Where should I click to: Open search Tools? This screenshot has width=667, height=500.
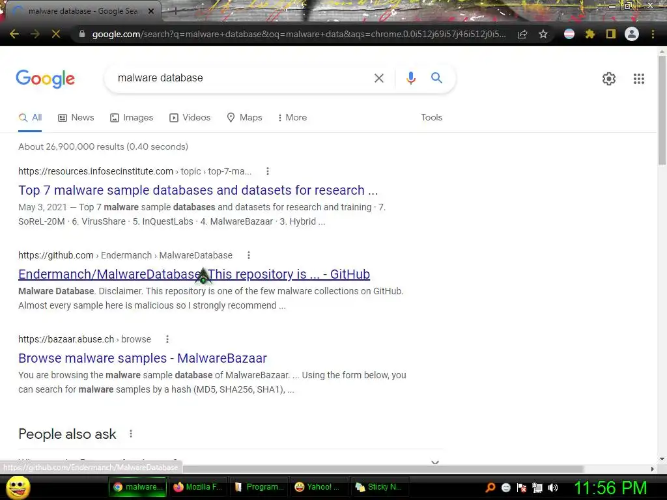[x=431, y=118]
